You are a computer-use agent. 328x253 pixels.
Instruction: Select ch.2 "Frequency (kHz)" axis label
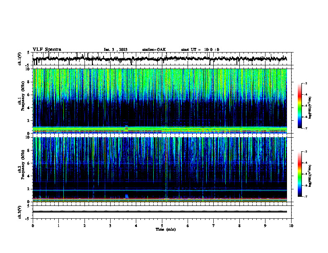tap(23, 165)
